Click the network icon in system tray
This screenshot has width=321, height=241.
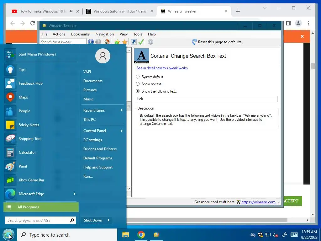[x=268, y=235]
